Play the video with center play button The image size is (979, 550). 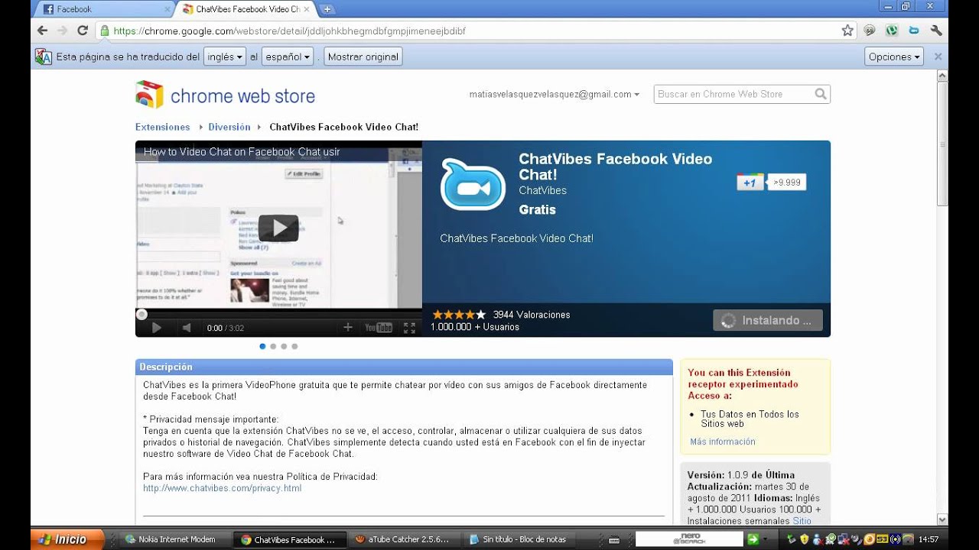(x=278, y=228)
